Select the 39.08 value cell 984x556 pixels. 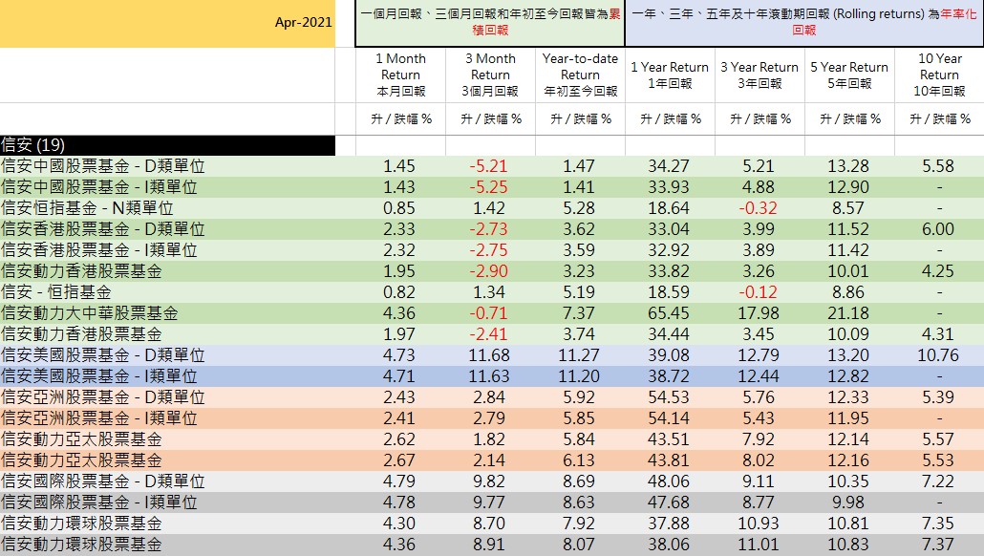click(669, 355)
